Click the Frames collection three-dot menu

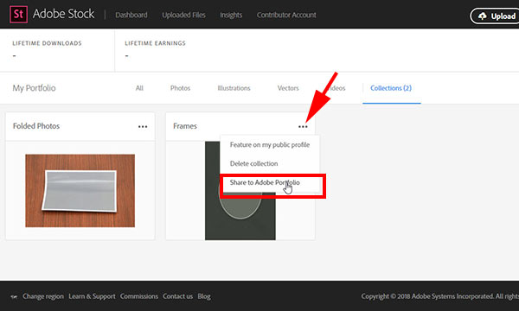point(303,127)
